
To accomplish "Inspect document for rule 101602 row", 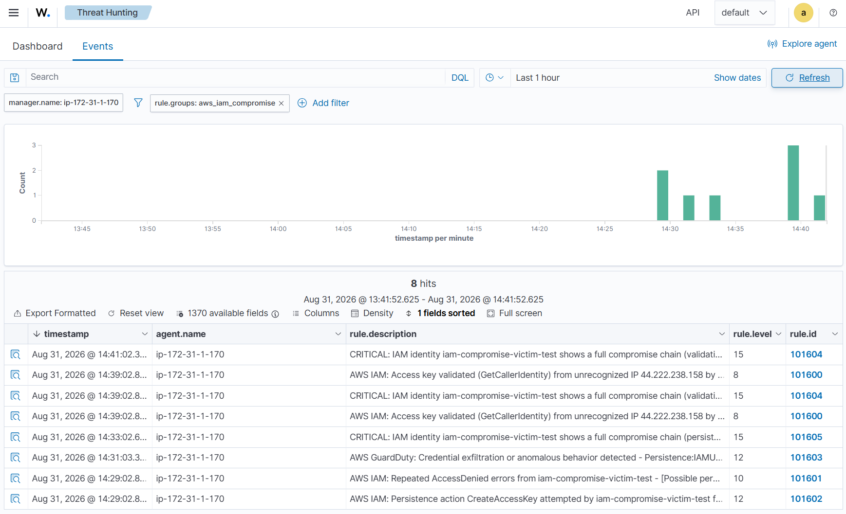I will click(x=16, y=499).
